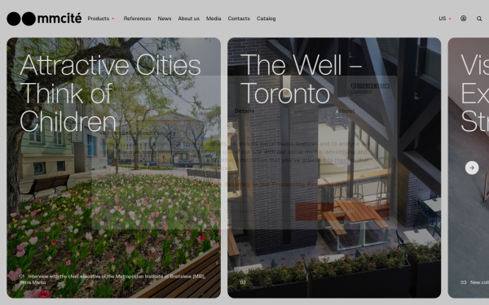This screenshot has width=489, height=305.
Task: Select Media in the navigation
Action: (214, 19)
